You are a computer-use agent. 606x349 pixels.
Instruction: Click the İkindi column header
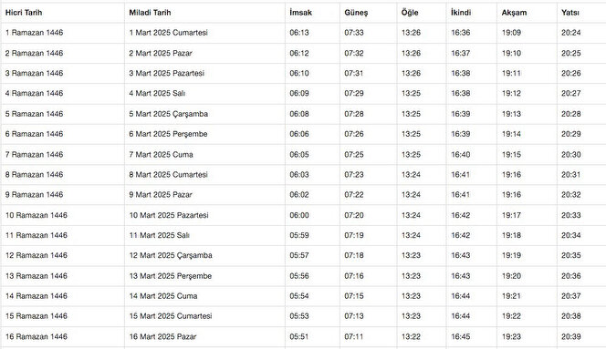tap(461, 13)
